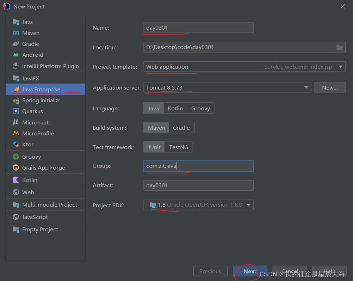Click the Next button
Viewport: 353px width, 281px height.
click(249, 271)
